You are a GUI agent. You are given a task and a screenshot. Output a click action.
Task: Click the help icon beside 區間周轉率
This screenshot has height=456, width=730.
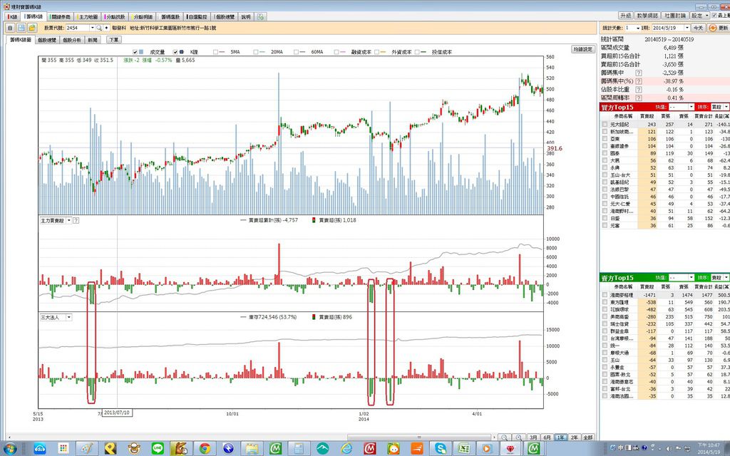639,98
